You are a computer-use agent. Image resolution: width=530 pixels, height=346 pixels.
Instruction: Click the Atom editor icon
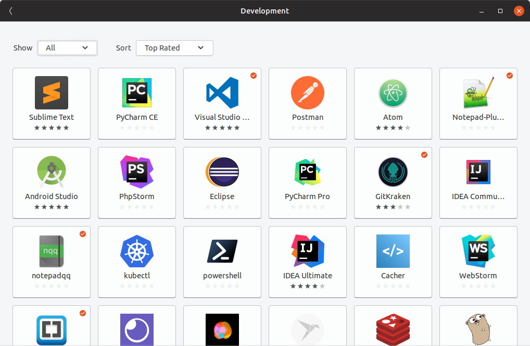pyautogui.click(x=393, y=94)
